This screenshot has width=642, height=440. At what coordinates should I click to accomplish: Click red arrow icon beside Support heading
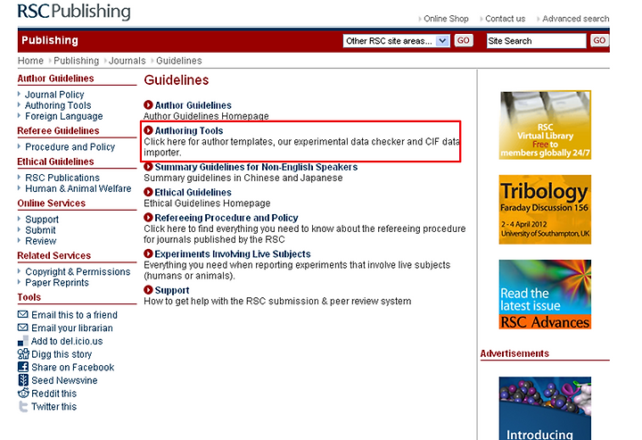(x=148, y=290)
